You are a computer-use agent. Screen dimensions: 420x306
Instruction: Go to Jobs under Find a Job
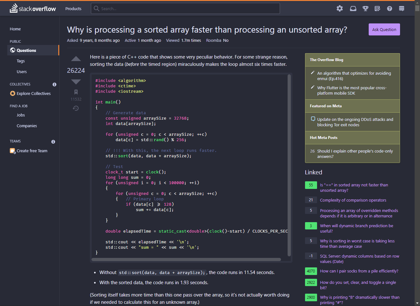(x=20, y=115)
